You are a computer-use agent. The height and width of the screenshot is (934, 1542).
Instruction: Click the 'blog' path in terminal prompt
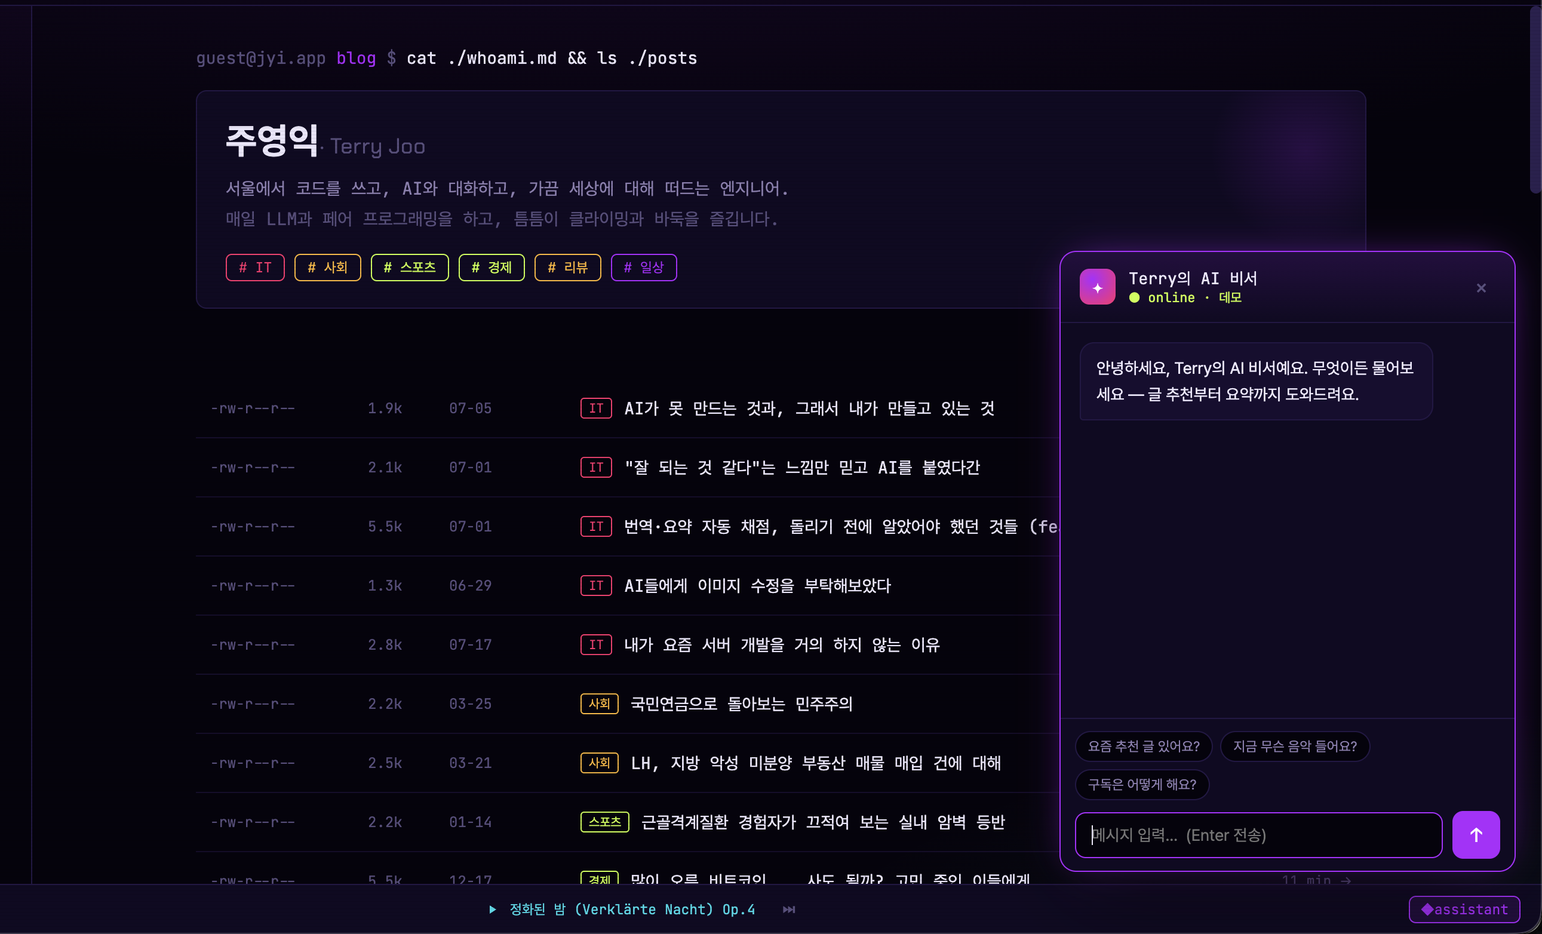(x=356, y=58)
